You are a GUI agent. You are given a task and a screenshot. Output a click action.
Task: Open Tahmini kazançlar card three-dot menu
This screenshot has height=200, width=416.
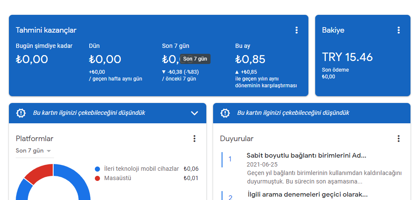point(296,30)
